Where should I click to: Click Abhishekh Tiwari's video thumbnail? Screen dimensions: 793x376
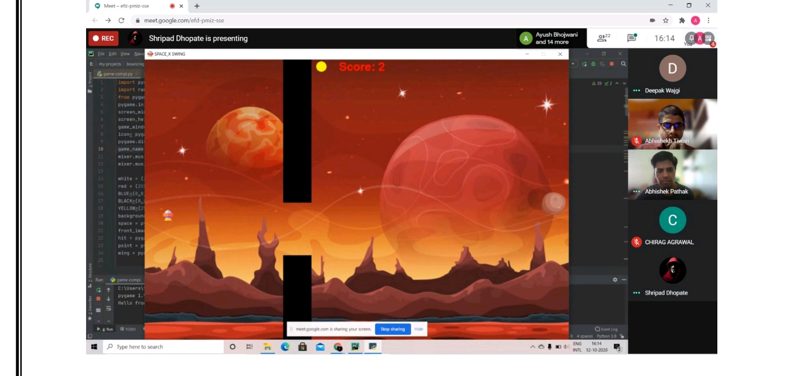(672, 124)
